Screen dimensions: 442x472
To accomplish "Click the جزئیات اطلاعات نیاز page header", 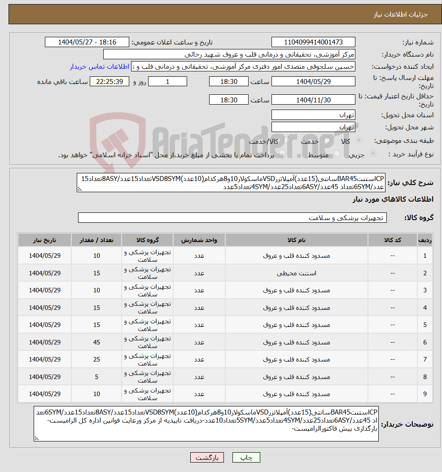I will pos(401,14).
